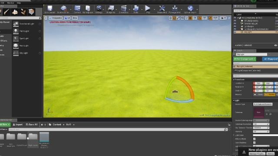Viewport: 278px width, 156px height.
Task: Set Mobility to Stationary
Action: (270, 94)
